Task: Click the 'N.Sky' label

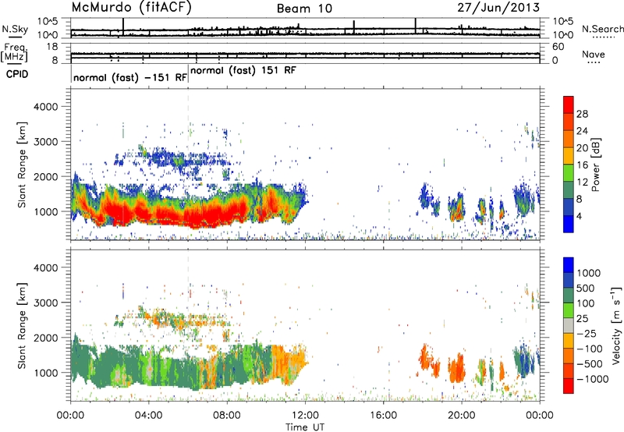Action: point(15,29)
